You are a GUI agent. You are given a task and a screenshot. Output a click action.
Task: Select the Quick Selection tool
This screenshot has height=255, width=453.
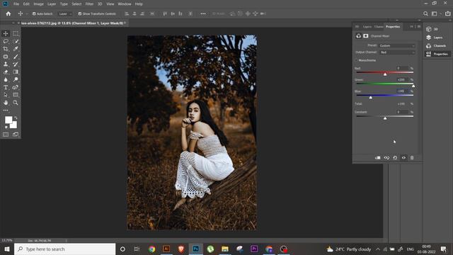pos(16,41)
